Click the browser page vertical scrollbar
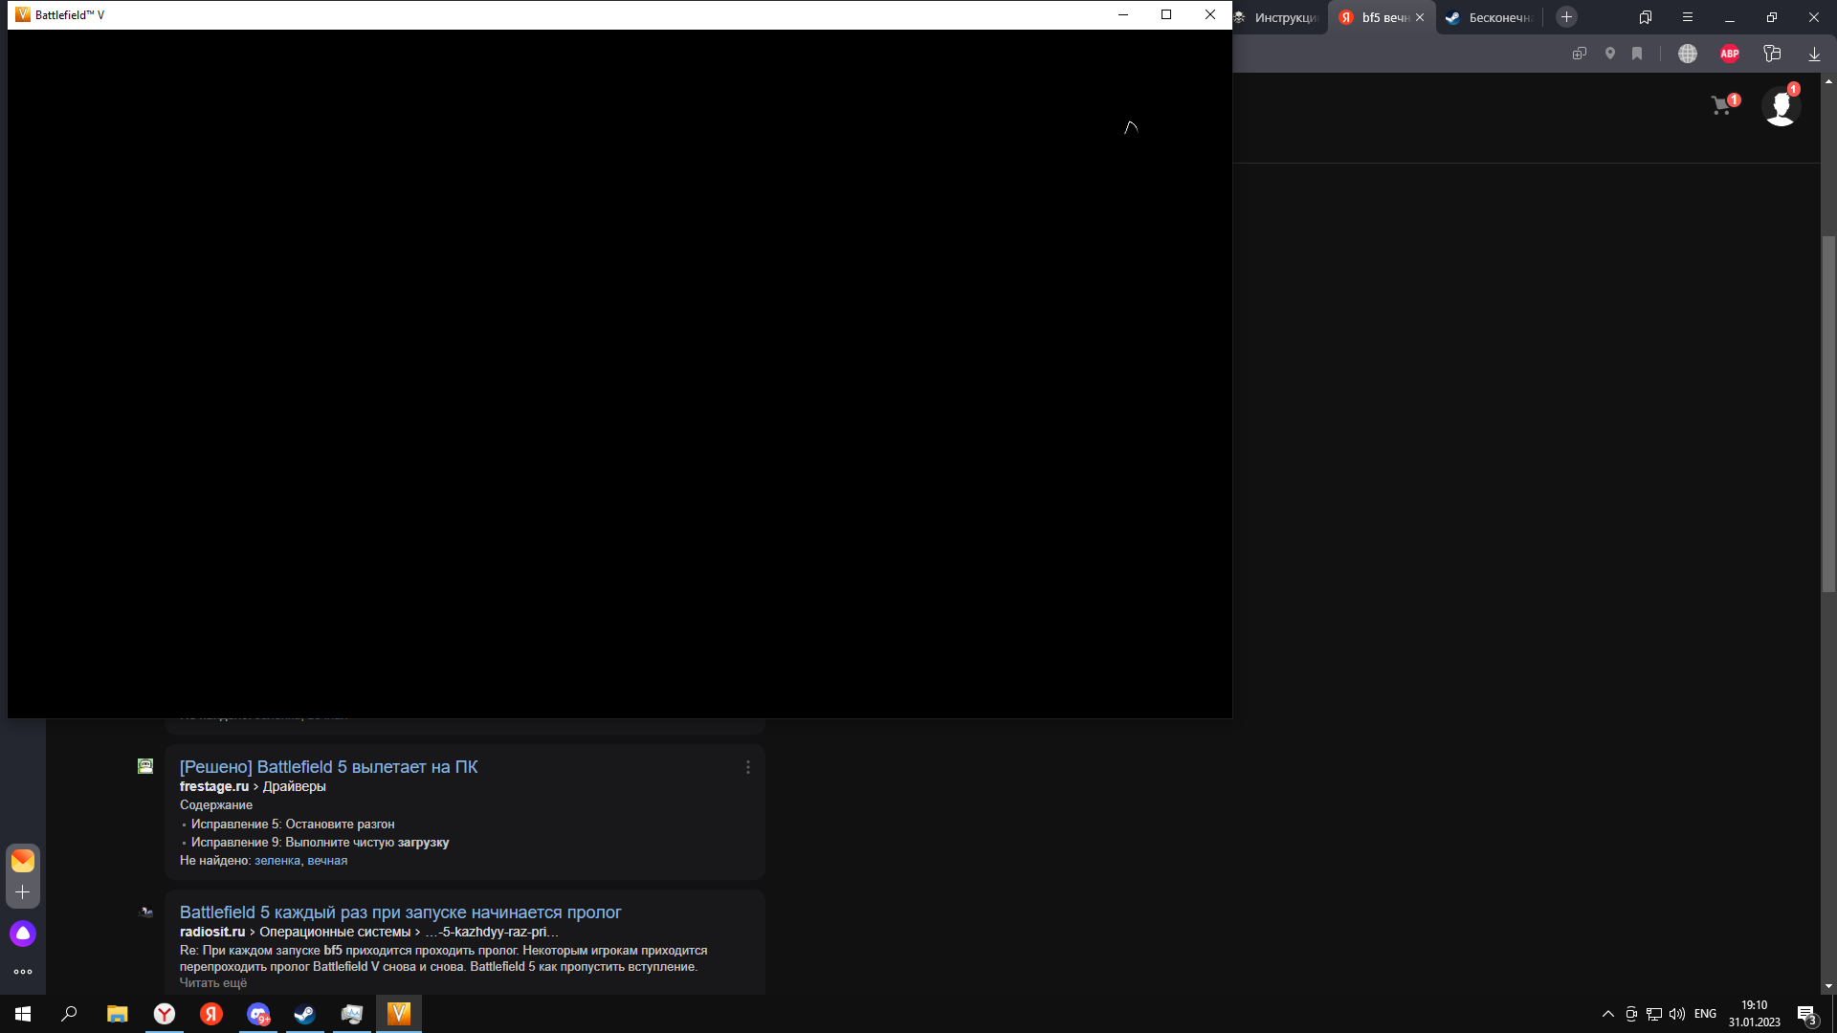1837x1033 pixels. click(x=1828, y=413)
